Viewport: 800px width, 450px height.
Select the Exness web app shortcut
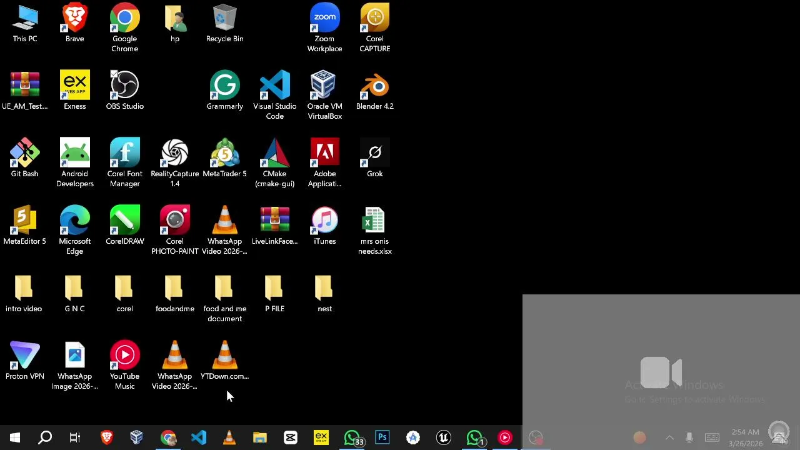pyautogui.click(x=75, y=91)
